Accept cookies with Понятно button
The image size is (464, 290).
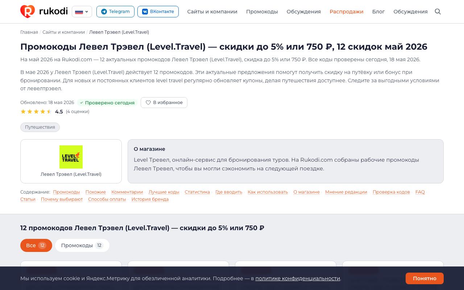(x=424, y=278)
